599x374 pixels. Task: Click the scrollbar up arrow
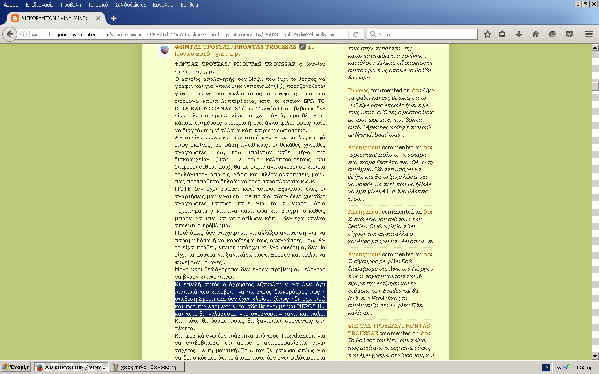coord(595,48)
